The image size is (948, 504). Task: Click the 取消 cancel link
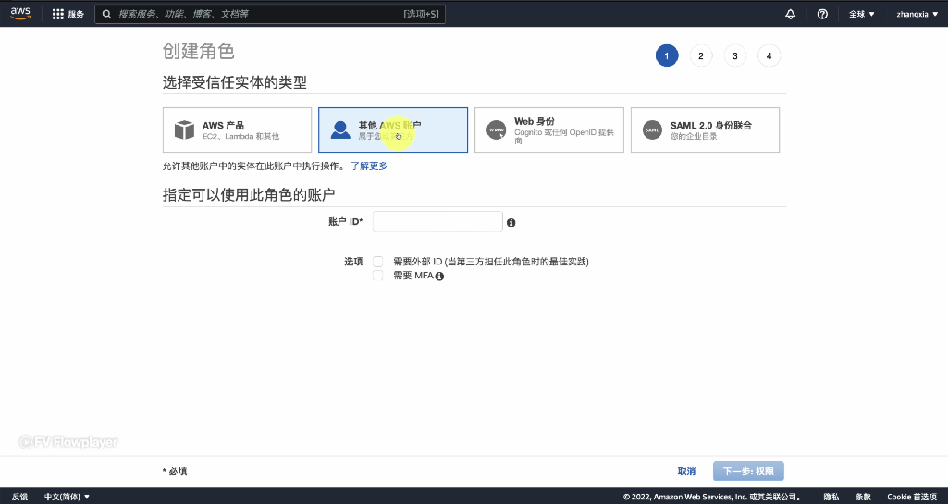[x=686, y=472]
